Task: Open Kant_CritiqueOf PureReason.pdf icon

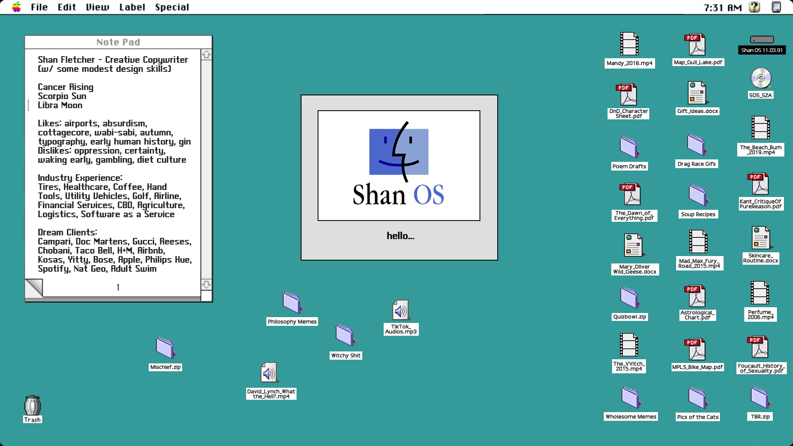Action: click(x=759, y=184)
